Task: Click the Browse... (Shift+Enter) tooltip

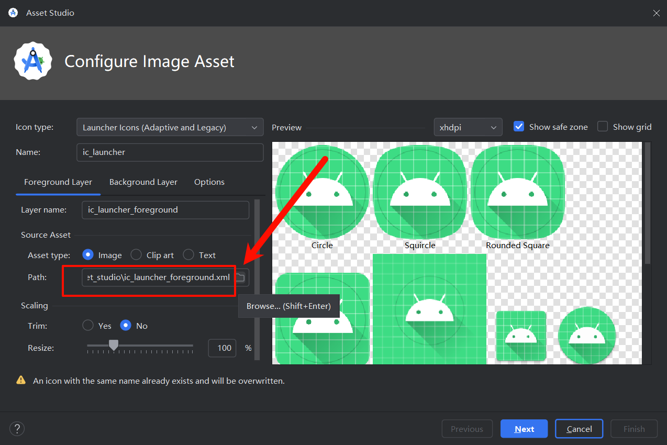Action: point(288,306)
